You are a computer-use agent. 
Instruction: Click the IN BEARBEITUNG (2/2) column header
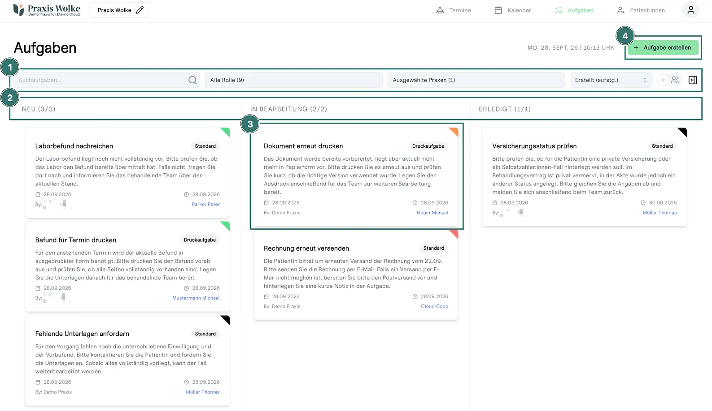point(288,109)
